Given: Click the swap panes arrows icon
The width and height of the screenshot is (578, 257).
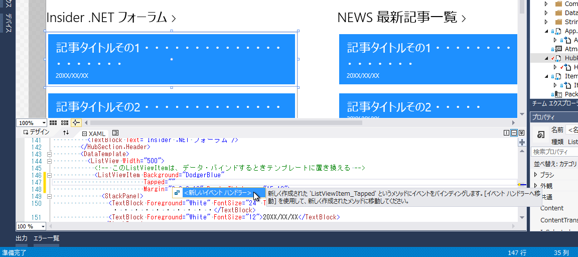Looking at the screenshot, I should tap(66, 133).
